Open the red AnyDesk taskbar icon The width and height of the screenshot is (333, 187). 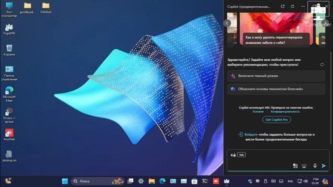216,181
